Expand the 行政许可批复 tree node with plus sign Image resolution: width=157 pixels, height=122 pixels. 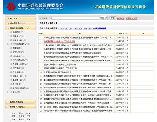tap(8, 44)
